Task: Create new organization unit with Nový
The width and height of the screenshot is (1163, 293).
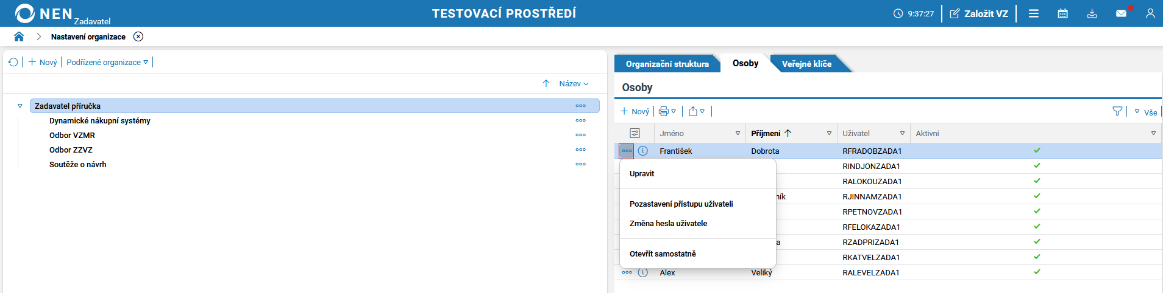Action: (43, 62)
